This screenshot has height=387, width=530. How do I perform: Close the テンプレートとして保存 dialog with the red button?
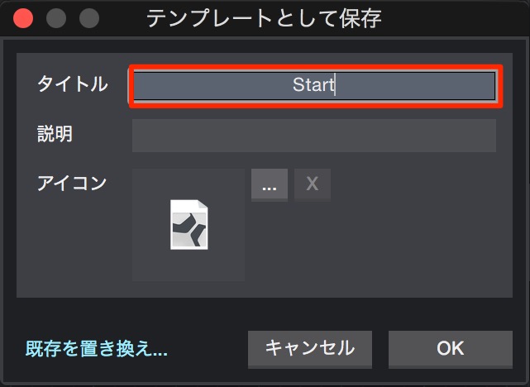click(23, 18)
